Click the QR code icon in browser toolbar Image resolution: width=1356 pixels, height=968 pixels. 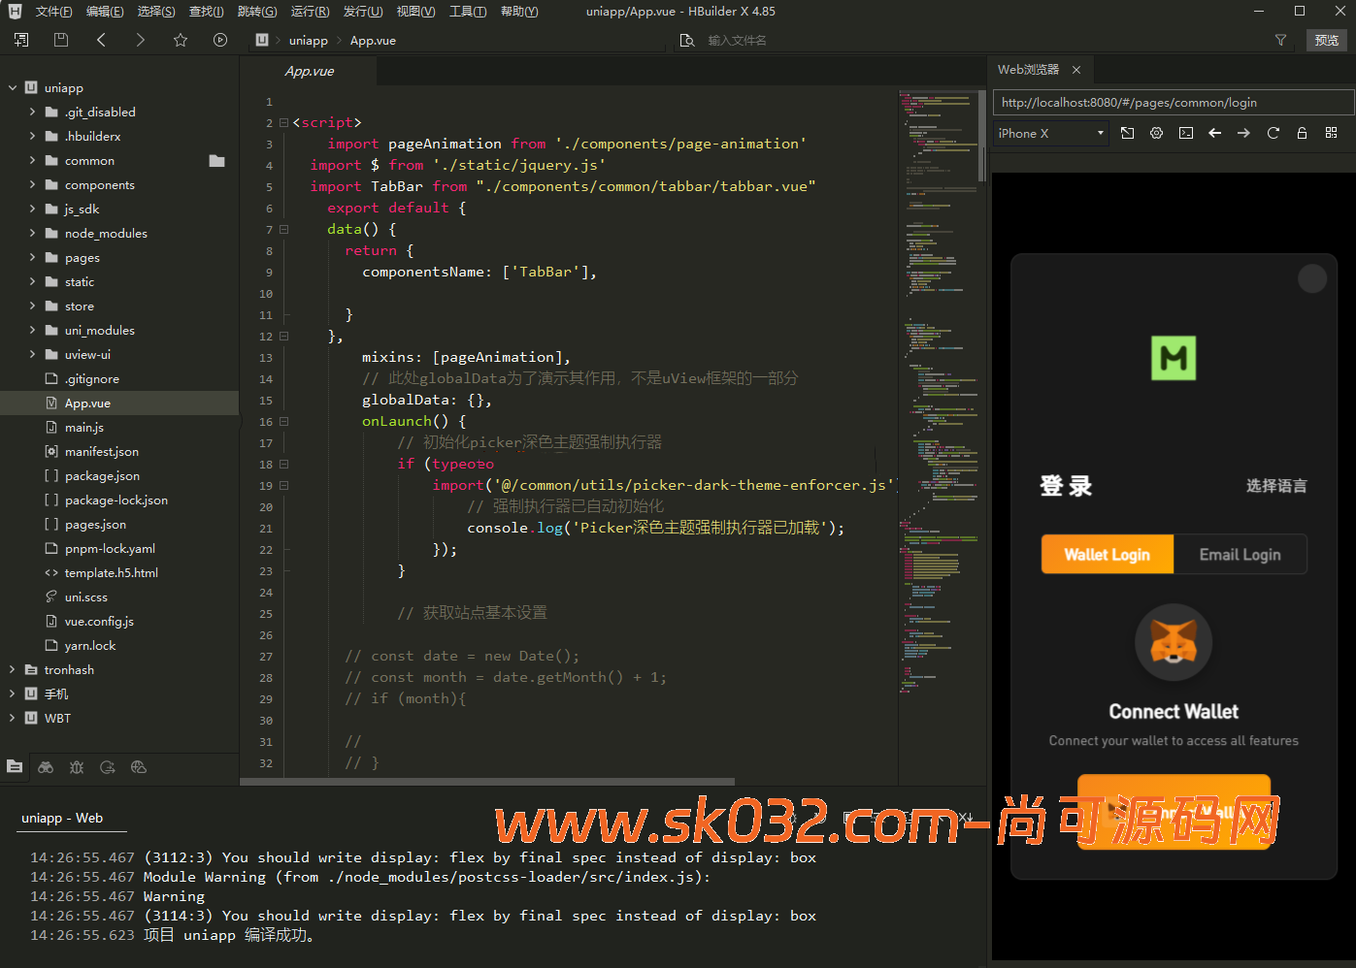(1331, 133)
